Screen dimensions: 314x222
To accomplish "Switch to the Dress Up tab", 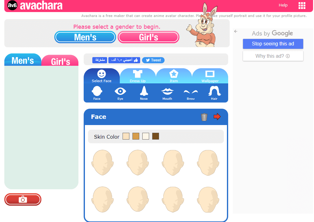I will 138,76.
